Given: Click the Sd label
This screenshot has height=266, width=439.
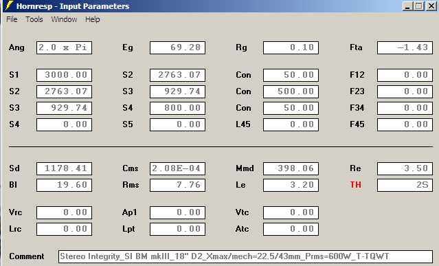Looking at the screenshot, I should 14,168.
